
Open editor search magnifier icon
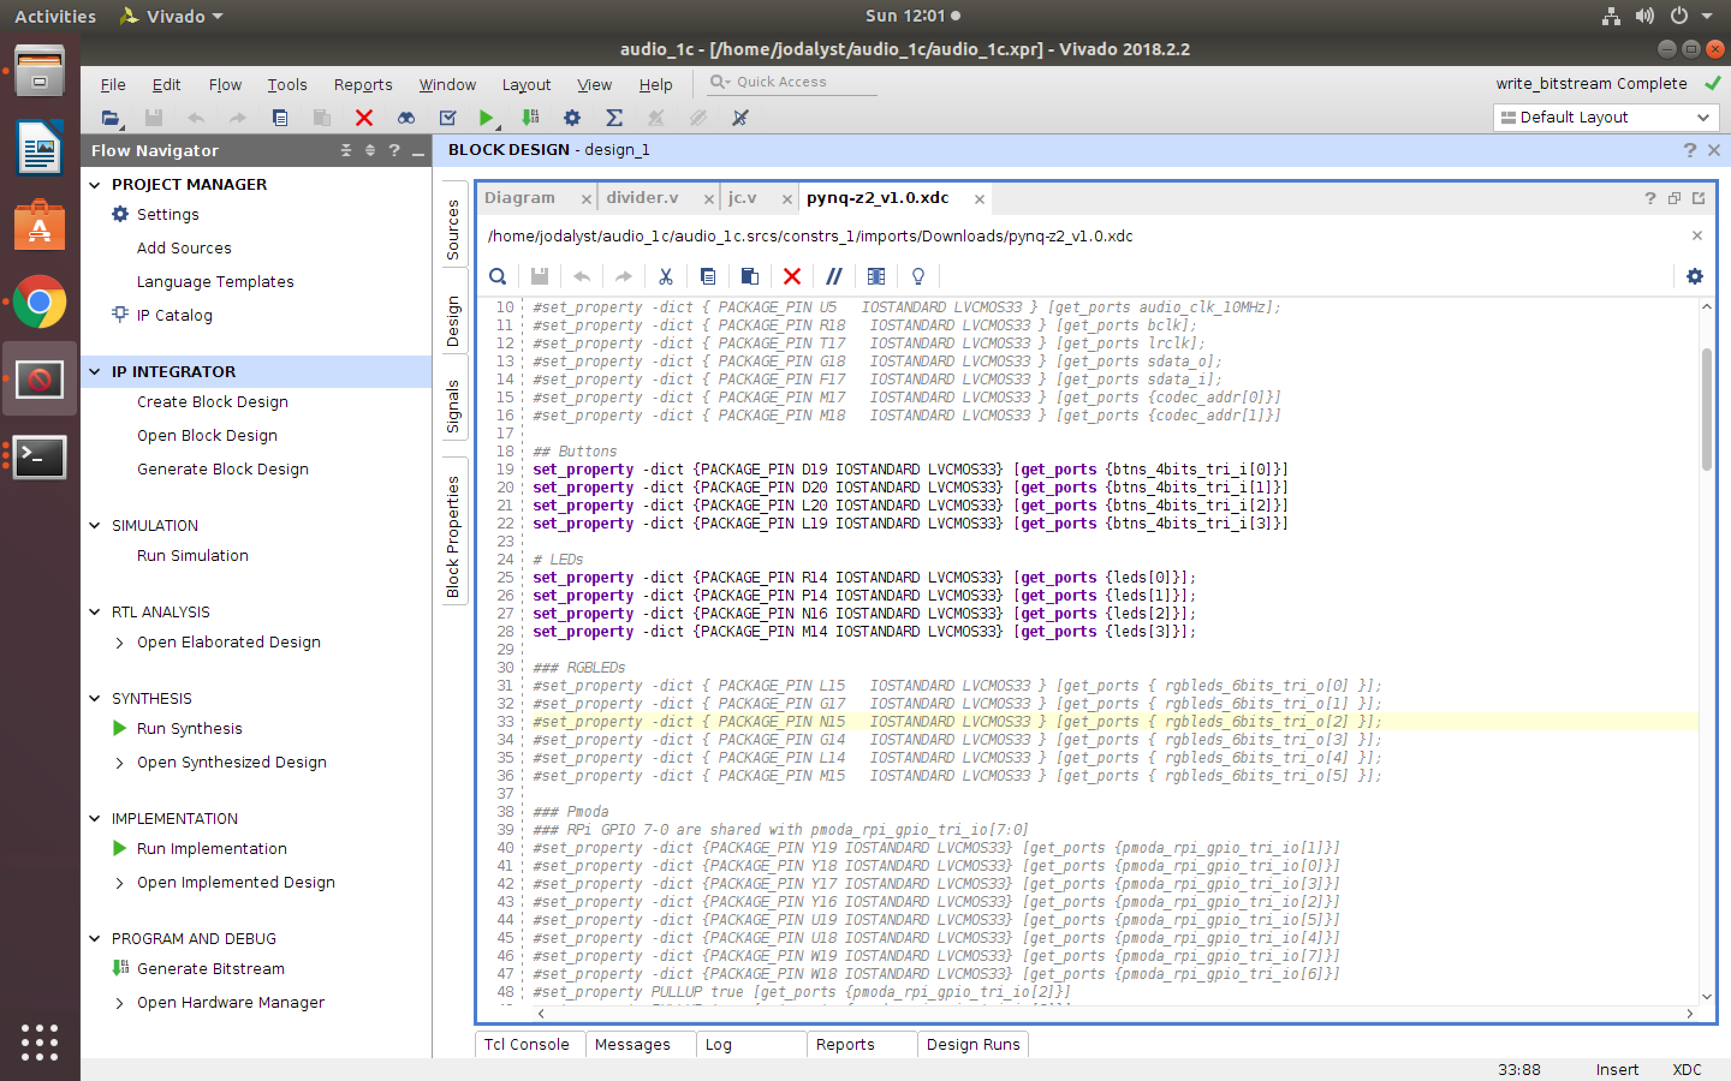[x=497, y=277]
